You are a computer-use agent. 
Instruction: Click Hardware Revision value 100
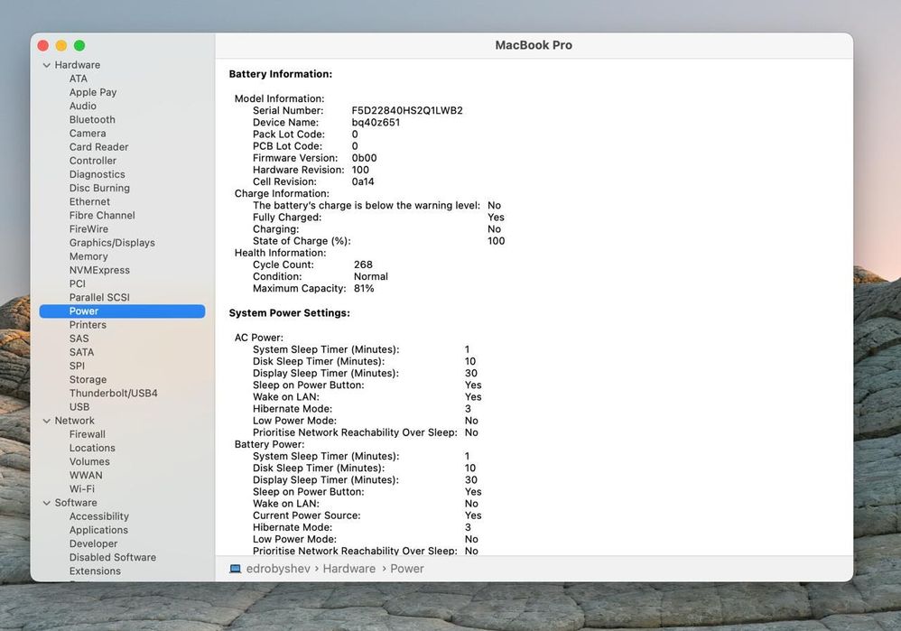tap(360, 170)
